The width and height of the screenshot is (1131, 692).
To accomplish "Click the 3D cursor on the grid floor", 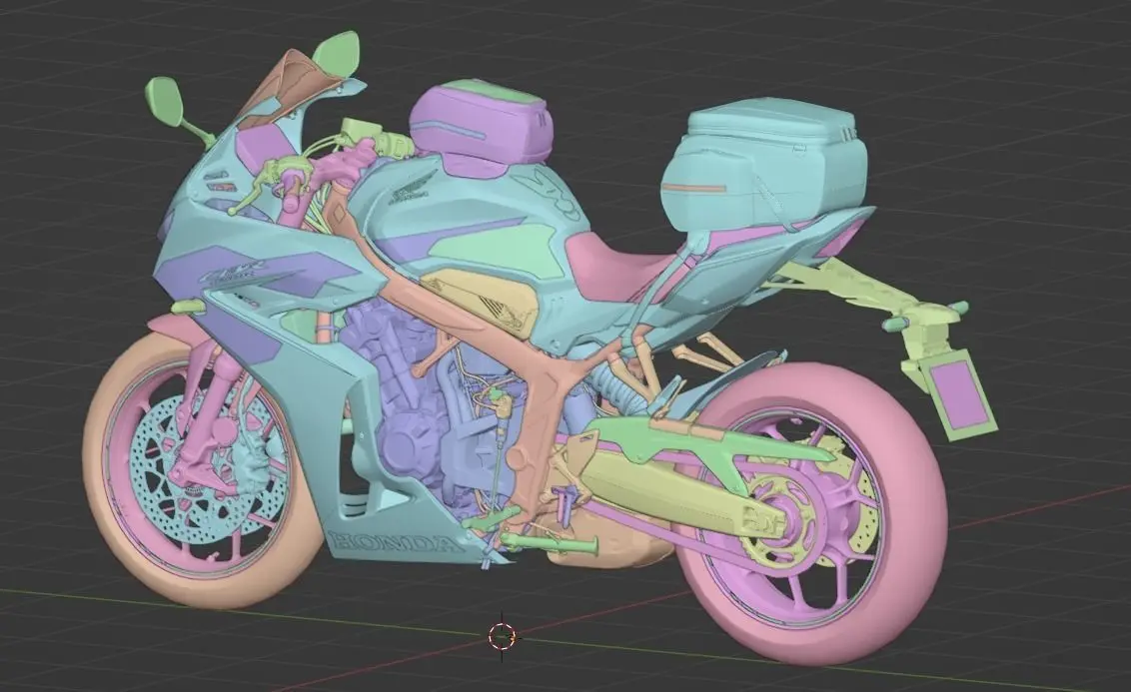I will coord(502,636).
